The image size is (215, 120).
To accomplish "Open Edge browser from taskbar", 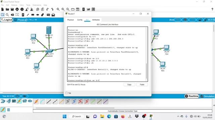I will pyautogui.click(x=109, y=116).
